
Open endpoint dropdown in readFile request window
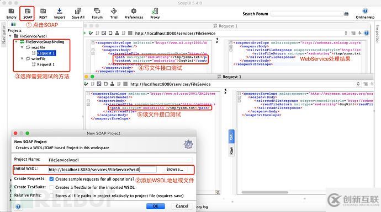[x=358, y=84]
